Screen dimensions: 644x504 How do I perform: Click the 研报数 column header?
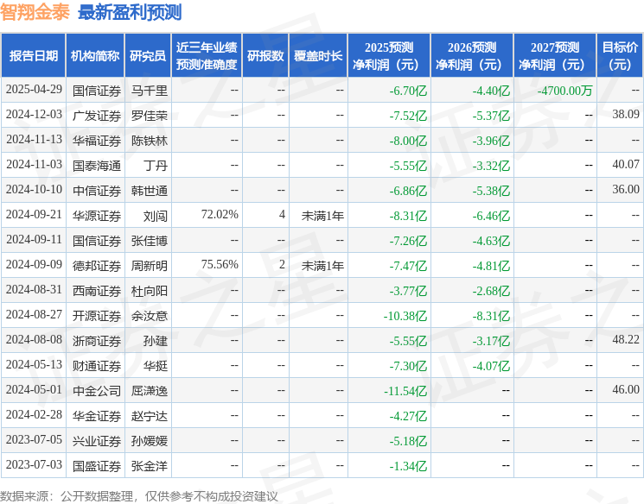[265, 55]
